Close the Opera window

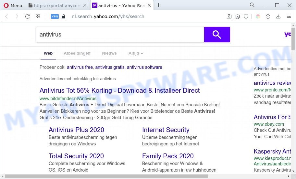(290, 5)
